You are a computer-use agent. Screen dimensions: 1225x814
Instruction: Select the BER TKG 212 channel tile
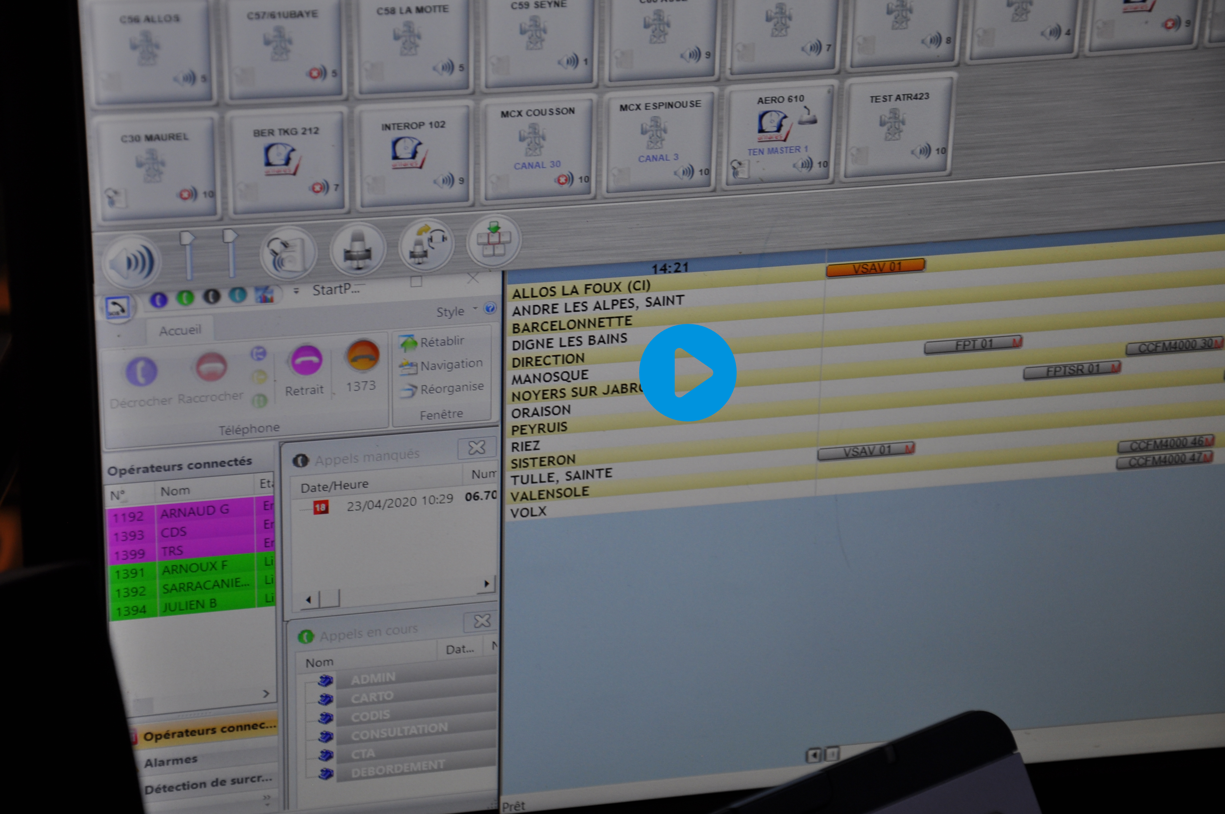288,161
